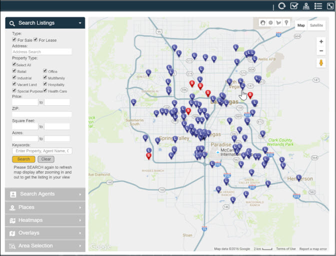Screen dimensions: 336x256
Task: Expand the Search Agents section
Action: point(45,194)
